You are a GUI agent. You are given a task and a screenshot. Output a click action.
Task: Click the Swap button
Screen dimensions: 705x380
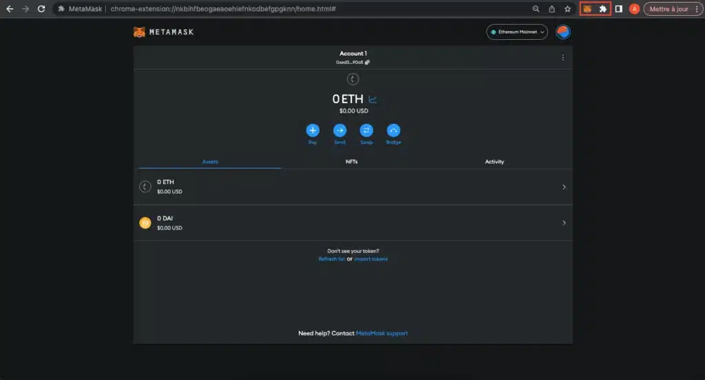[x=366, y=134]
